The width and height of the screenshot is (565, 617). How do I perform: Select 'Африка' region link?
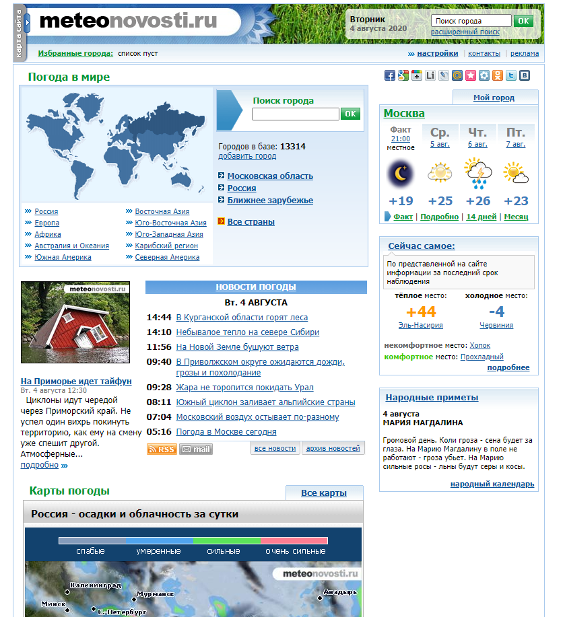(48, 235)
